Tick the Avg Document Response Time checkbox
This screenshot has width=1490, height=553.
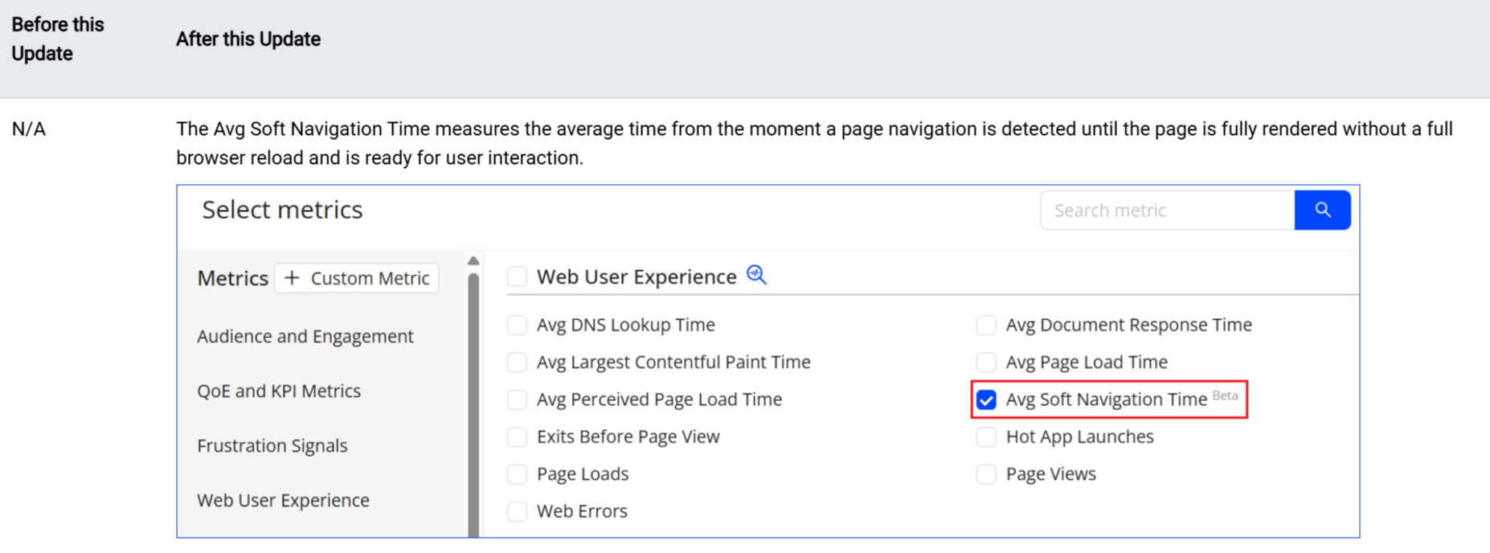(x=986, y=325)
